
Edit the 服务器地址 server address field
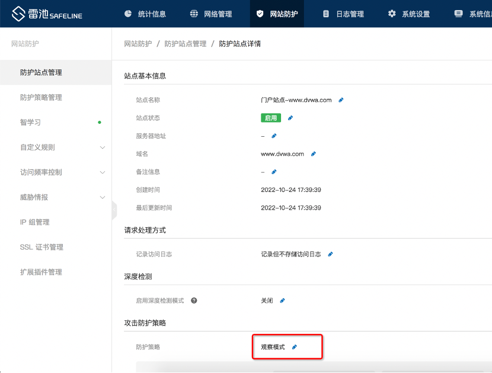(x=274, y=136)
